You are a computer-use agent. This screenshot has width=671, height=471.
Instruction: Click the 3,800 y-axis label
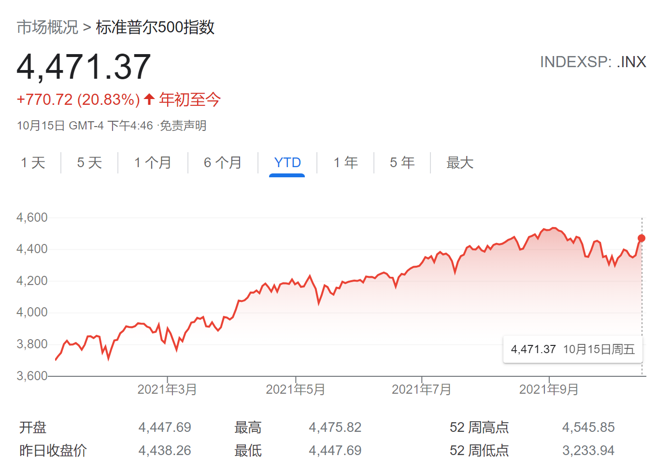32,344
